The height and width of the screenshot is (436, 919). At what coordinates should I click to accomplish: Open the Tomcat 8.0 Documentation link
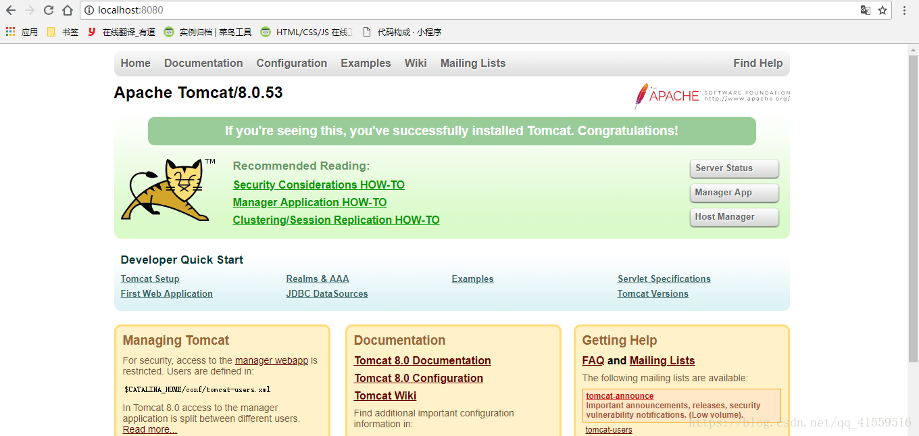[422, 361]
